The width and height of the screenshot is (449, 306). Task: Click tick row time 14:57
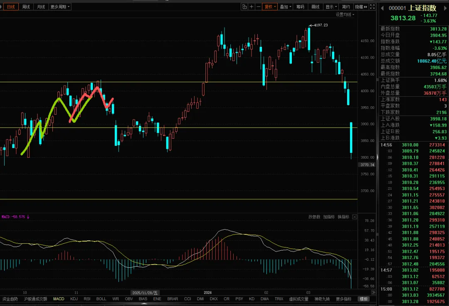[x=386, y=270]
